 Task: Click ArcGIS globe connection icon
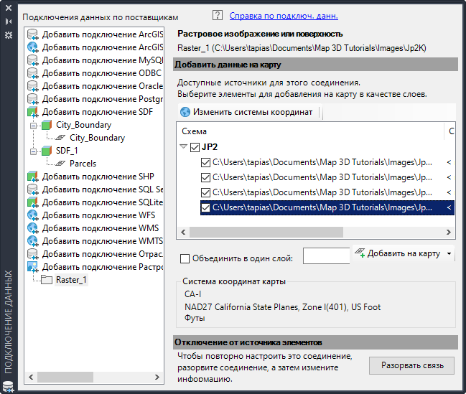[x=33, y=47]
